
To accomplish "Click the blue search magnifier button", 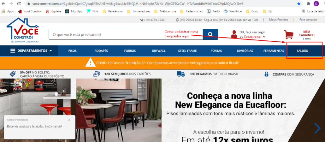I will coord(210,34).
